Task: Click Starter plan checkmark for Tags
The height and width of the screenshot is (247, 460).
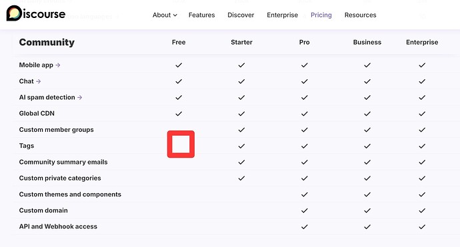Action: (x=241, y=146)
